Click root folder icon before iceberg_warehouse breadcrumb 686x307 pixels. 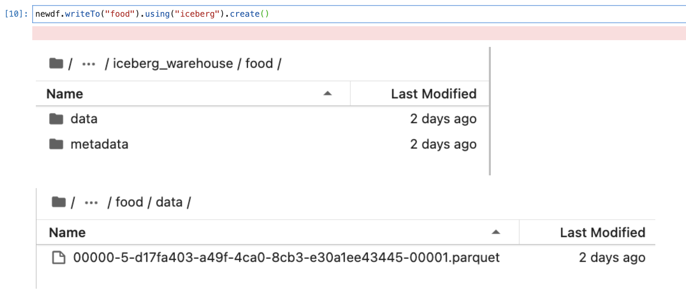(56, 63)
